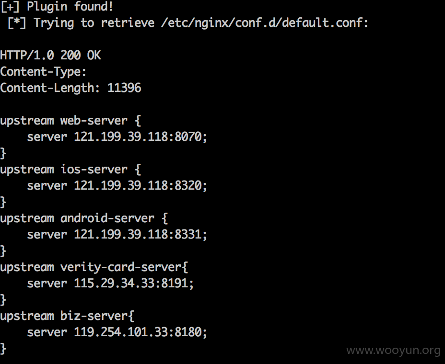Screen dimensions: 445x364
Task: Click the closing brace after biz-server block
Action: pyautogui.click(x=3, y=349)
